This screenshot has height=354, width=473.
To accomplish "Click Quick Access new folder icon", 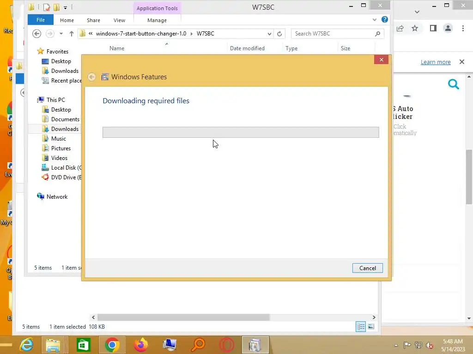I will (x=56, y=7).
